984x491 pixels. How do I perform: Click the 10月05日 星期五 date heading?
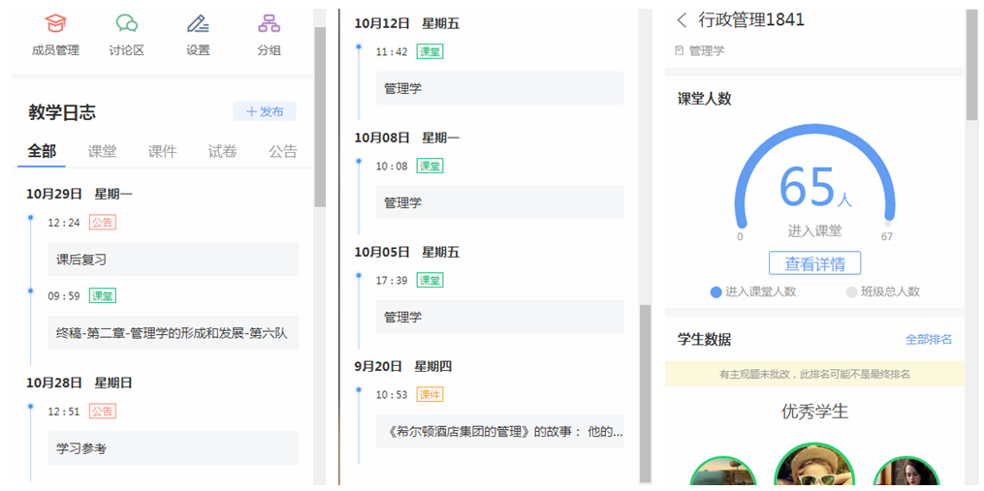(406, 252)
